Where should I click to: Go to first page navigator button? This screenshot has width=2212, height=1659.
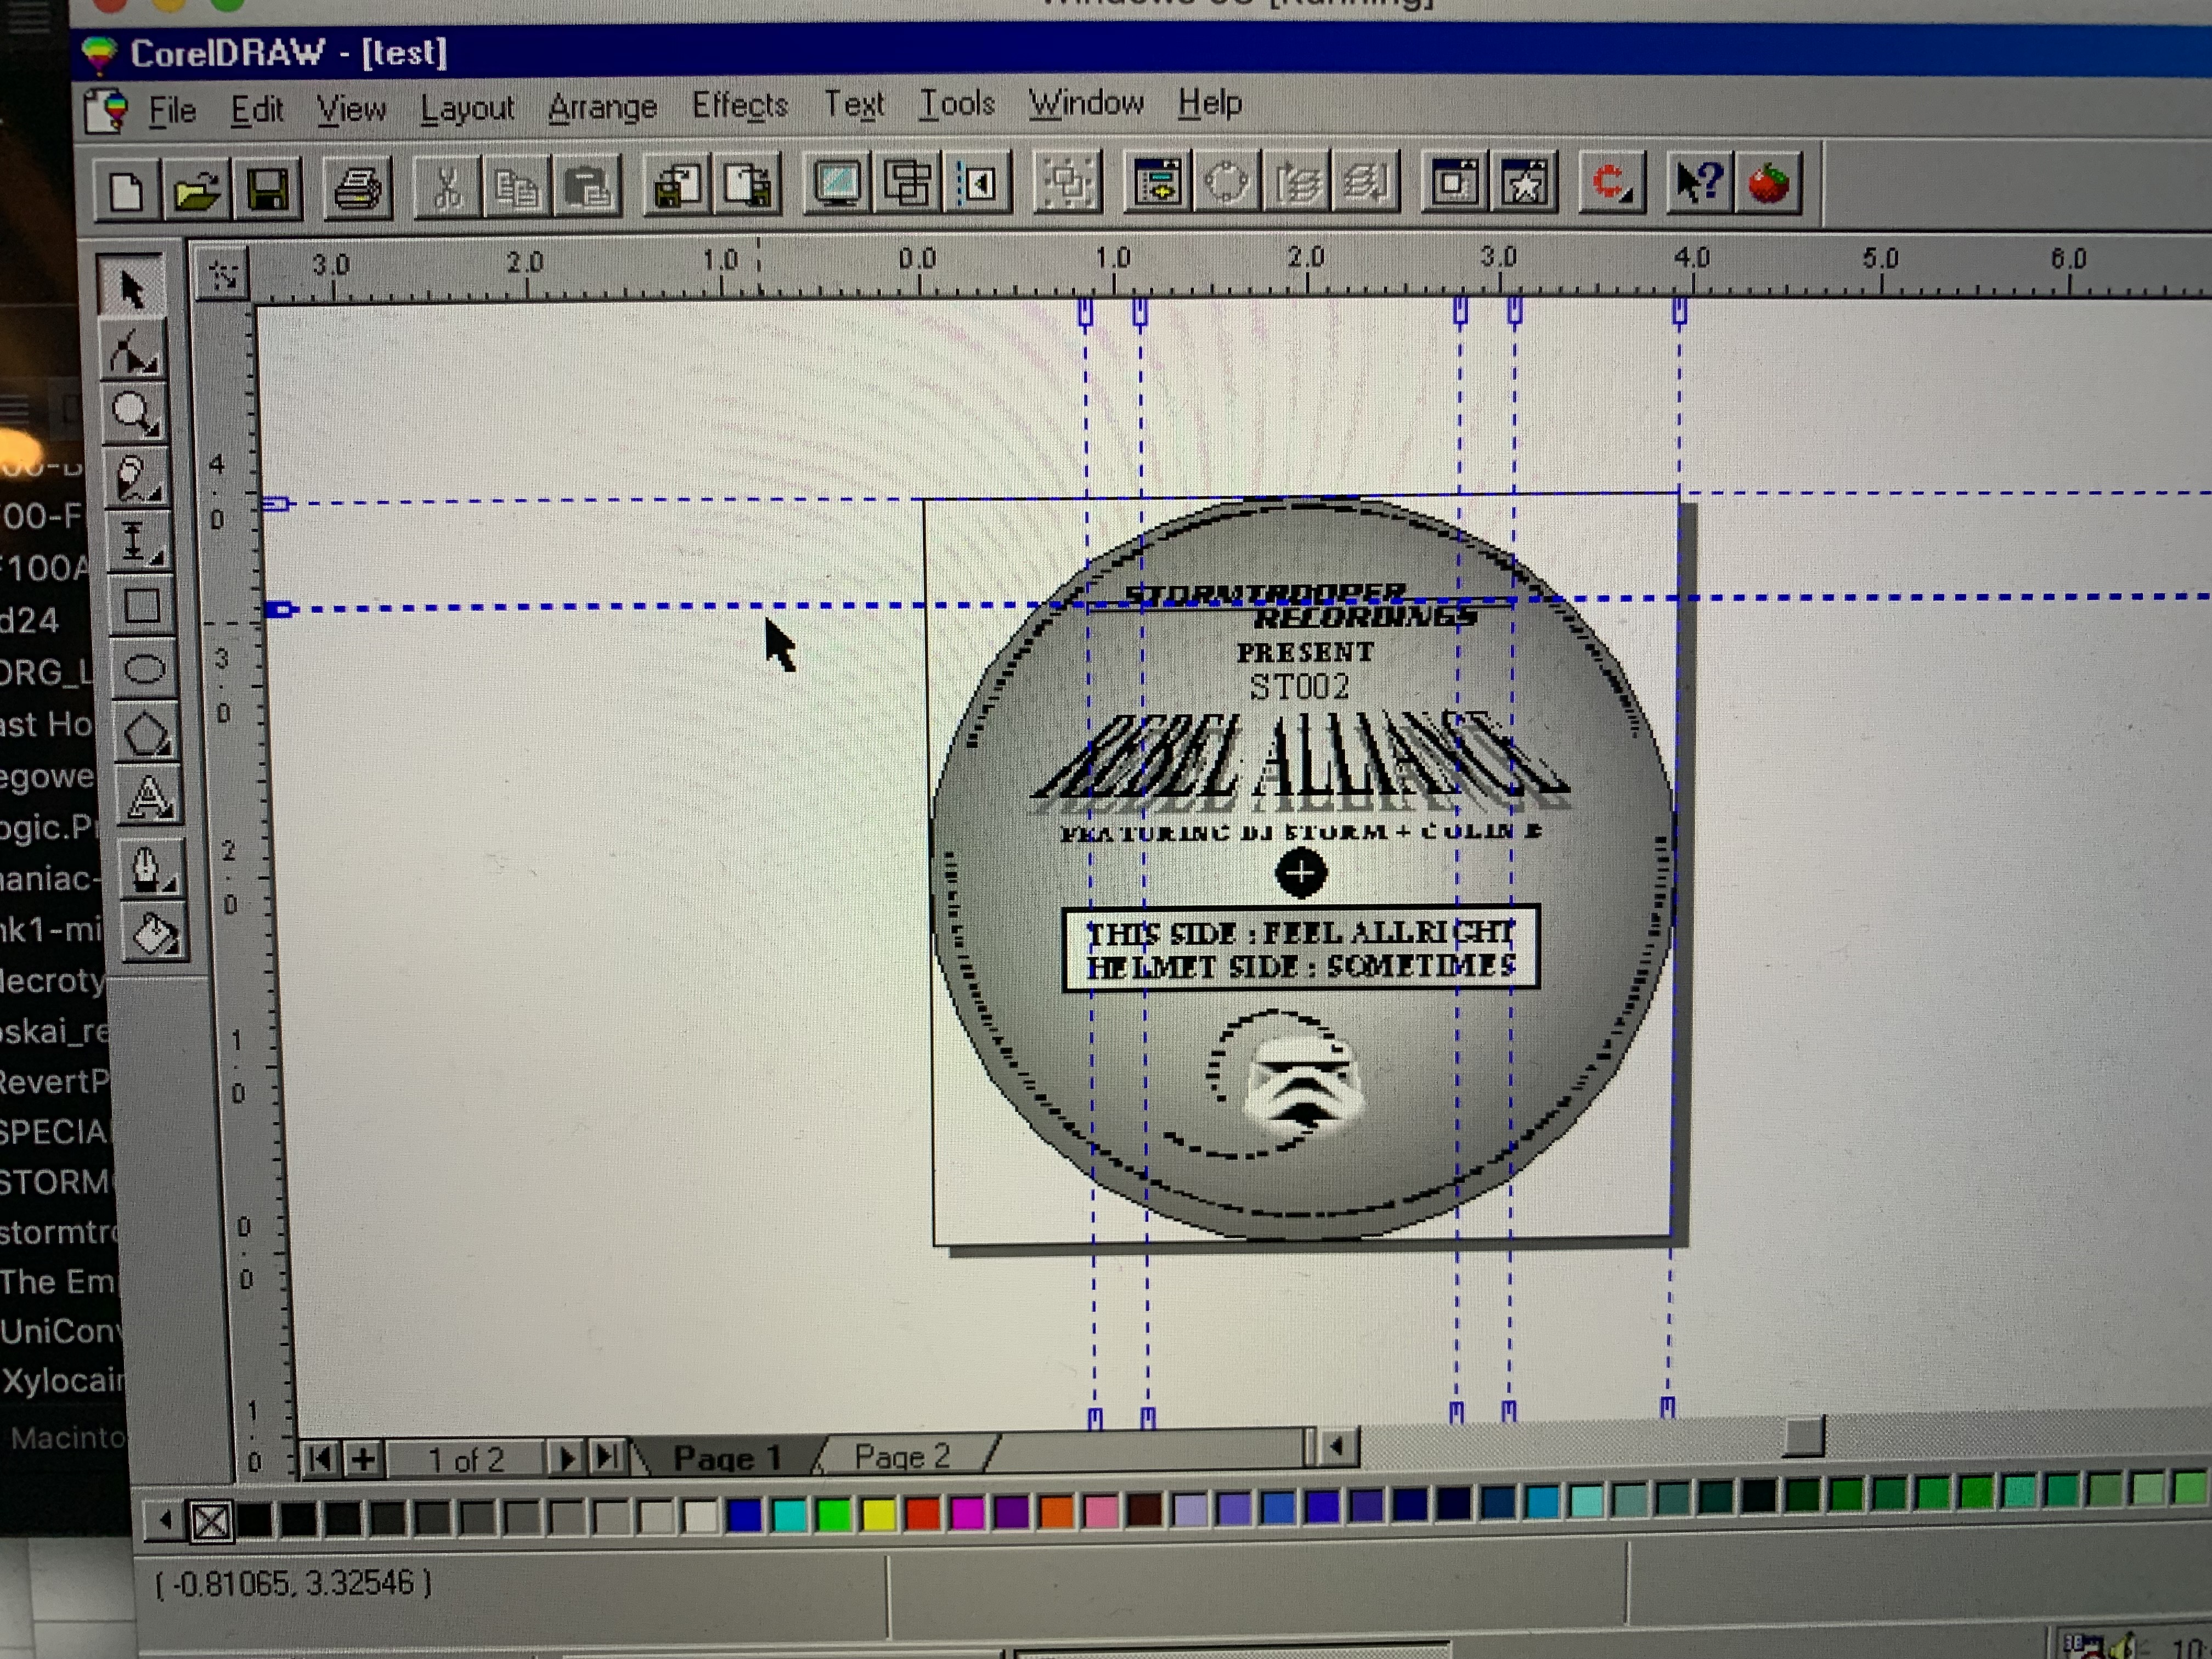tap(321, 1459)
